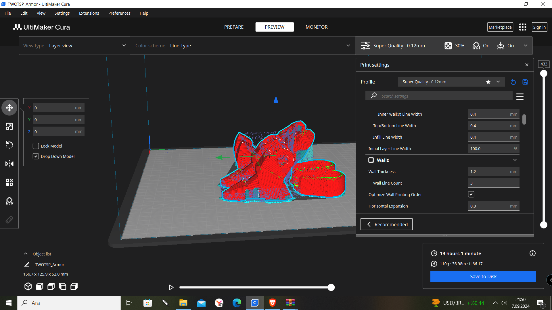This screenshot has width=552, height=310.
Task: Select the Rotate tool
Action: 9,145
